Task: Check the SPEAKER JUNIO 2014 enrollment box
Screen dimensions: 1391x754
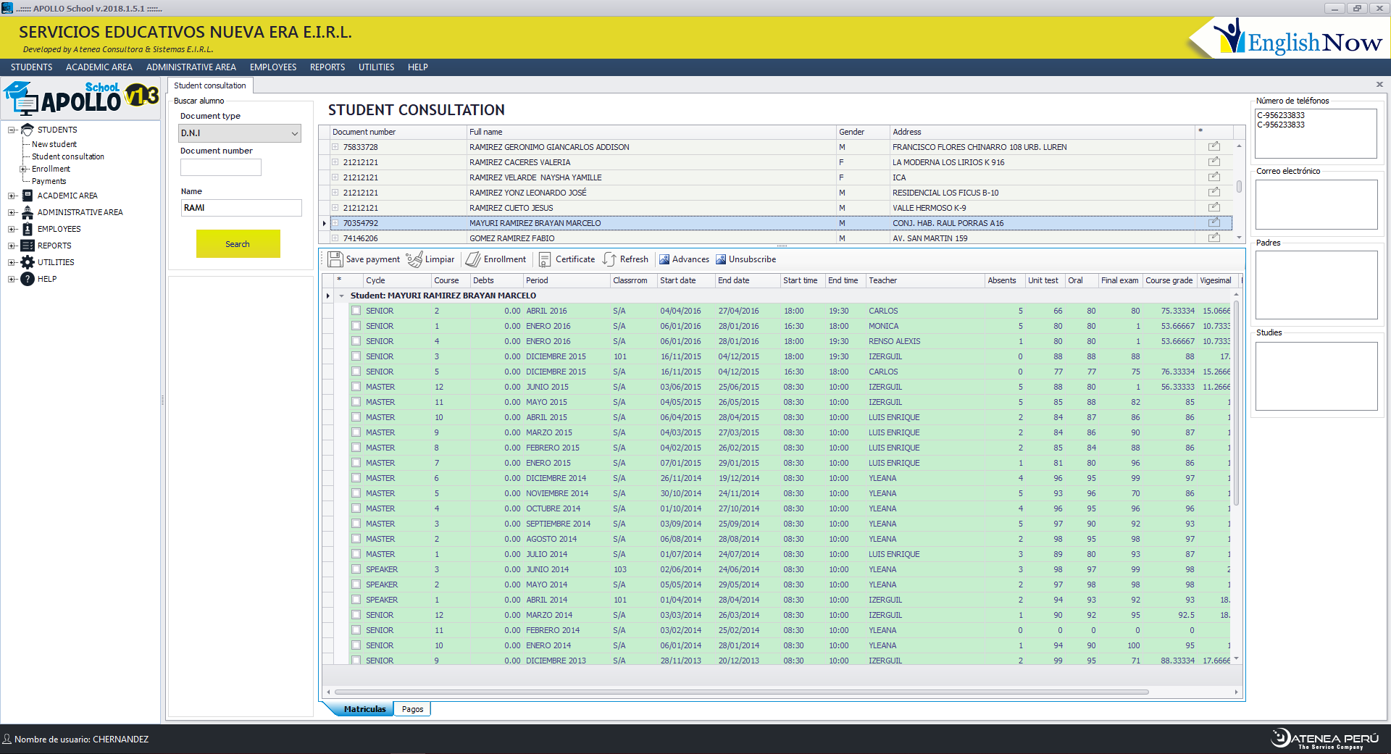Action: [x=356, y=569]
